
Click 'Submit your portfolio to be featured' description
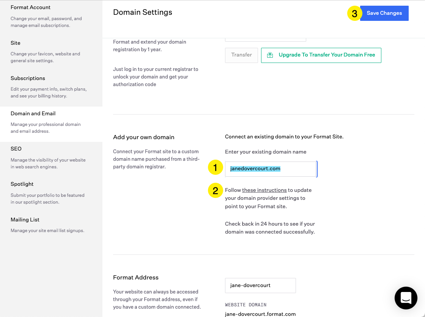point(47,199)
